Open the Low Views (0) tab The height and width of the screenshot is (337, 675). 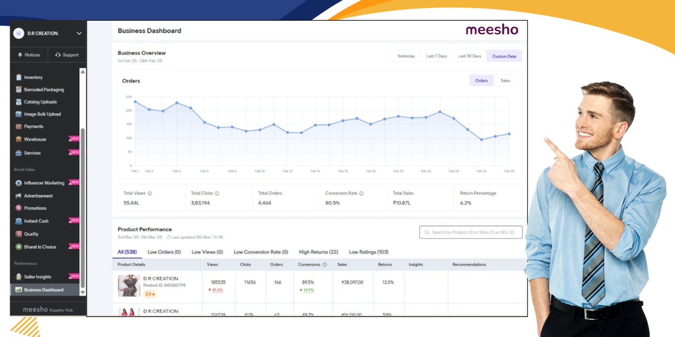pyautogui.click(x=207, y=252)
